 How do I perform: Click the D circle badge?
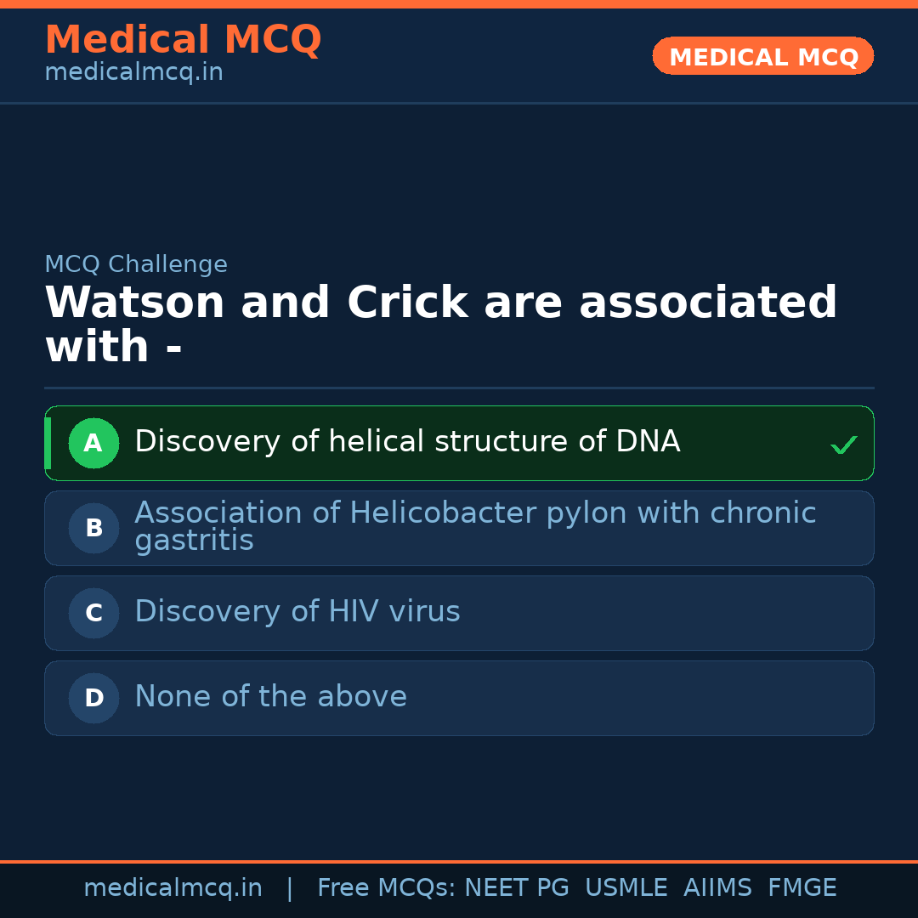click(93, 698)
